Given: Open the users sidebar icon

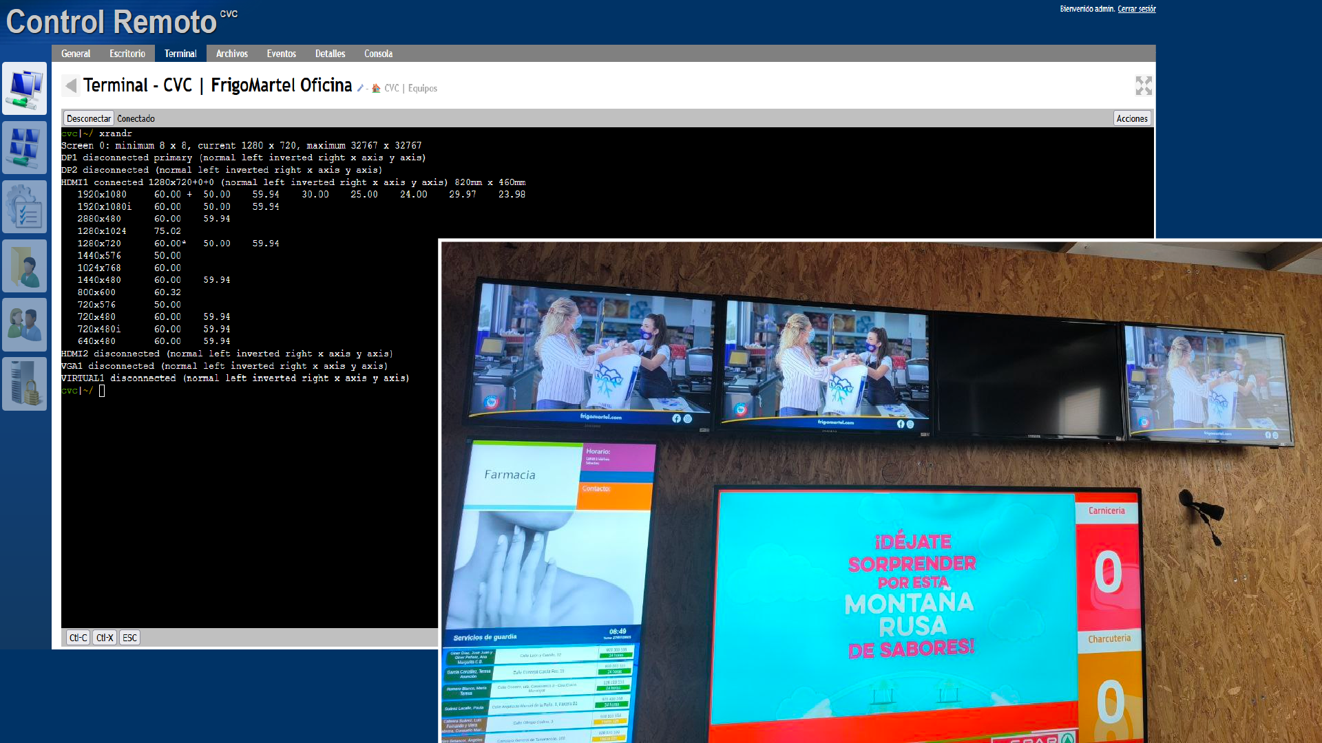Looking at the screenshot, I should [x=25, y=325].
